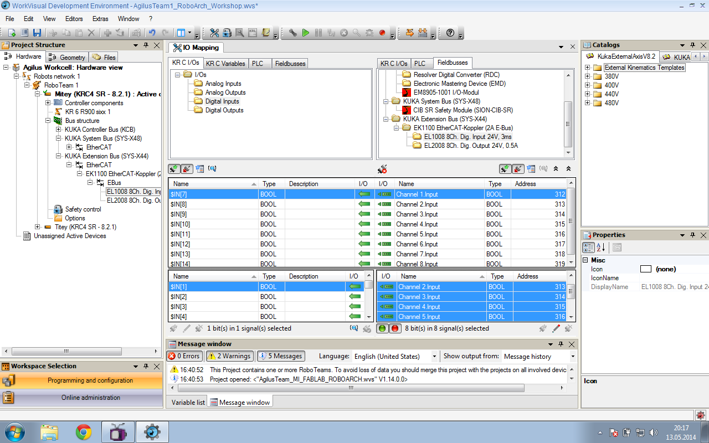Click the left-side signal list filter icon
Viewport: 709px width, 443px height.
pyautogui.click(x=200, y=169)
